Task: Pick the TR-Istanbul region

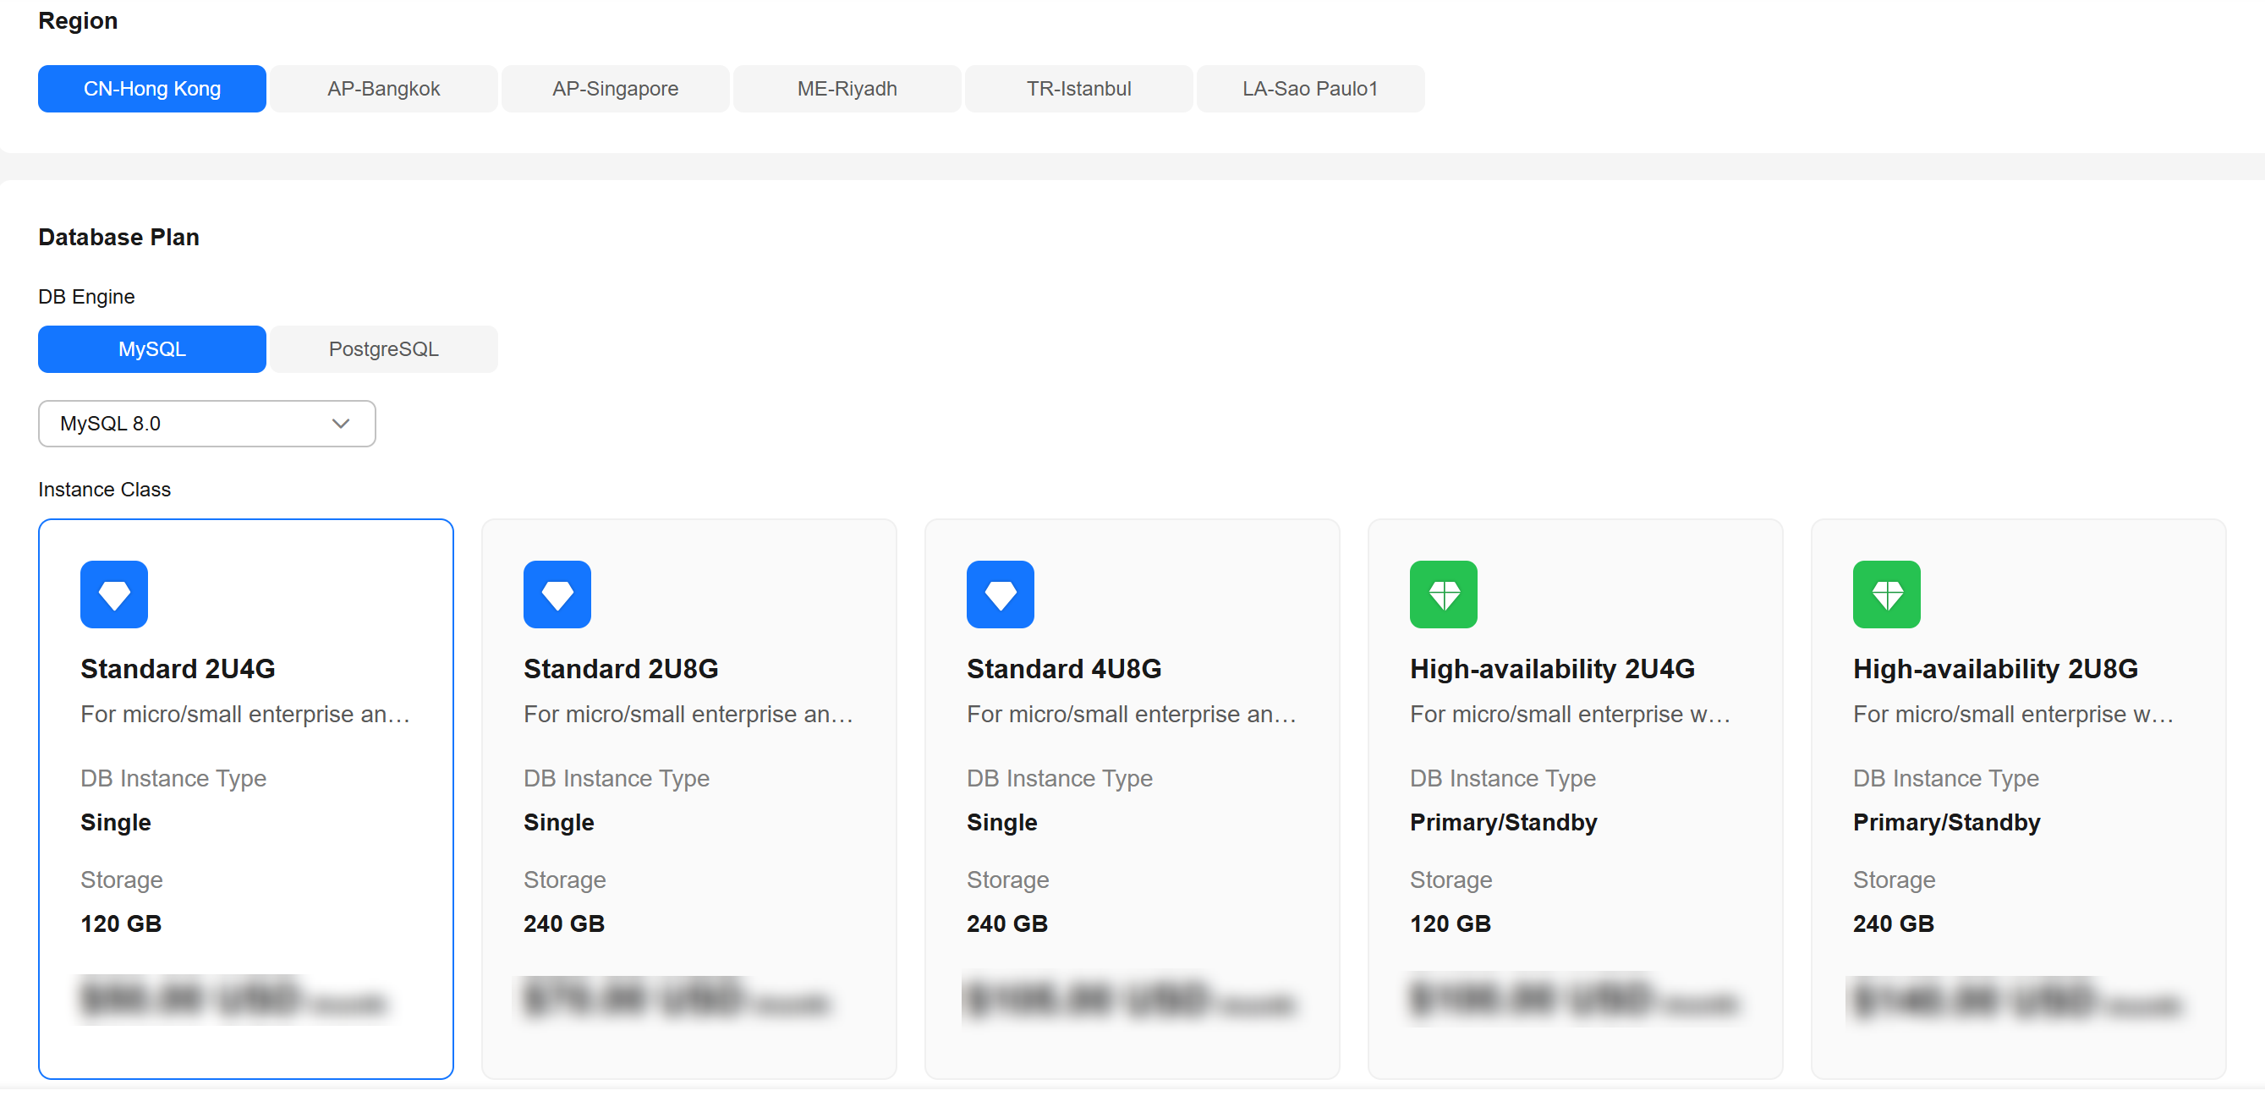Action: tap(1079, 89)
